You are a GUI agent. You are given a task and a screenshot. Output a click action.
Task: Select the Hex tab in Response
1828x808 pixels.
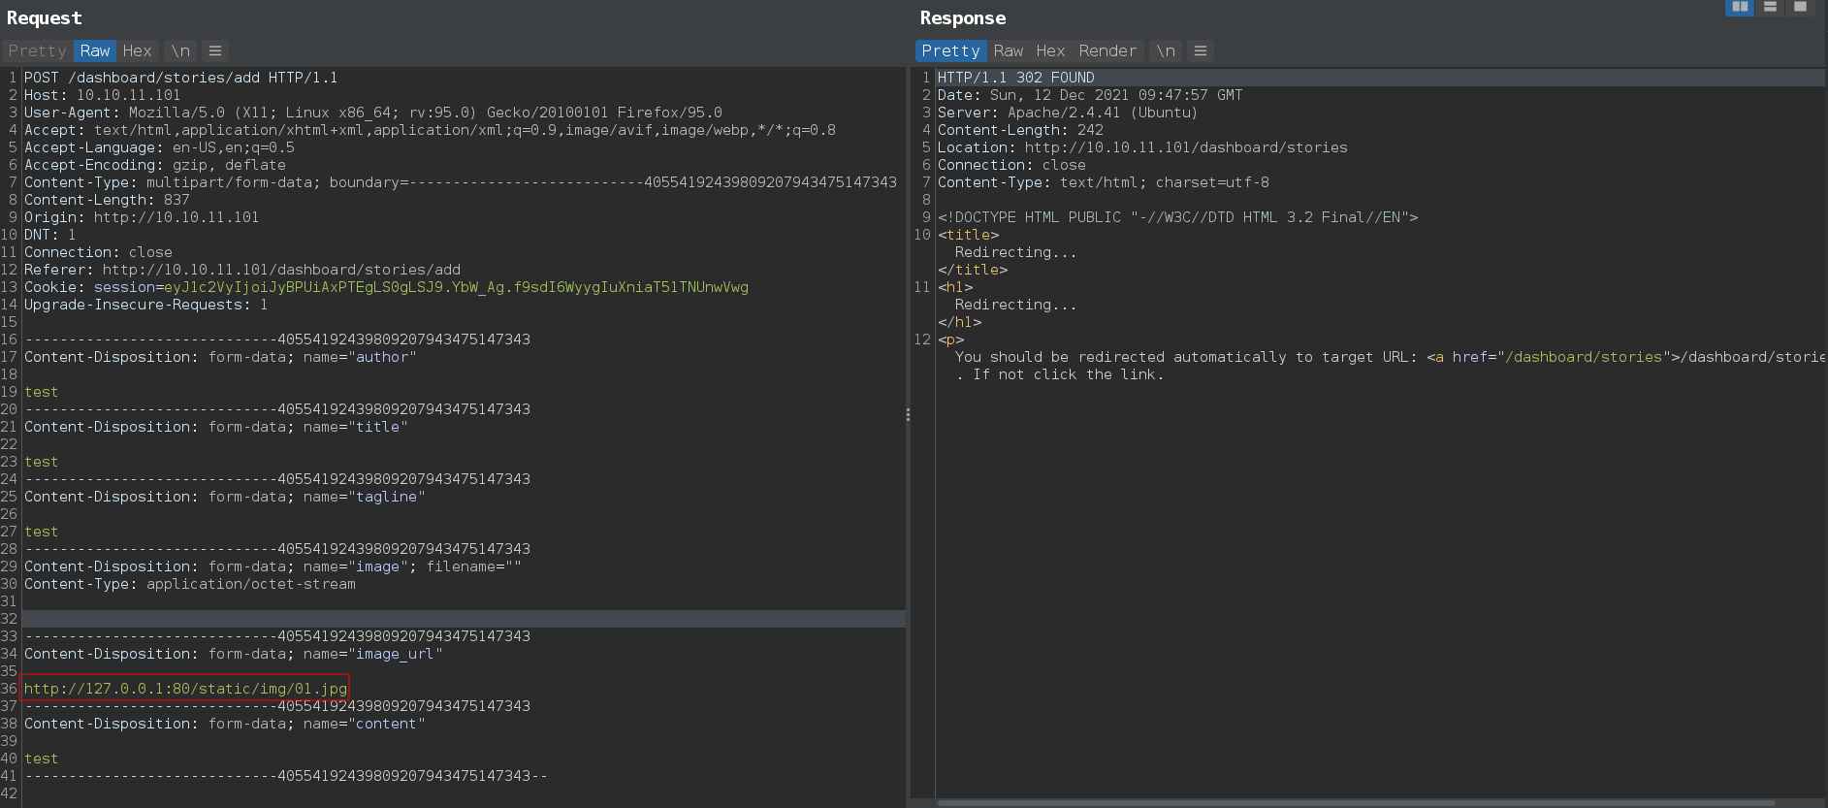point(1050,50)
